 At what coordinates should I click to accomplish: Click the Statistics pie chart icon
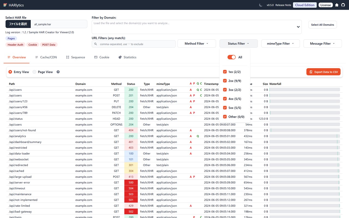pos(120,57)
